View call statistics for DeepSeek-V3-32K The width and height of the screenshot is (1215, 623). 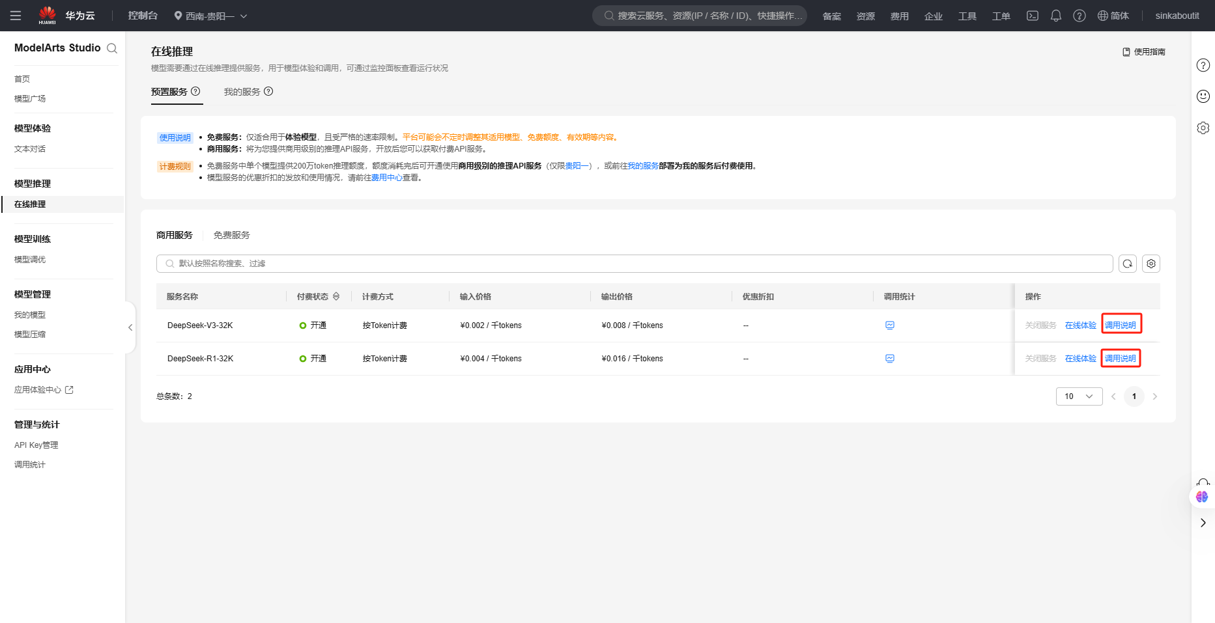coord(890,325)
